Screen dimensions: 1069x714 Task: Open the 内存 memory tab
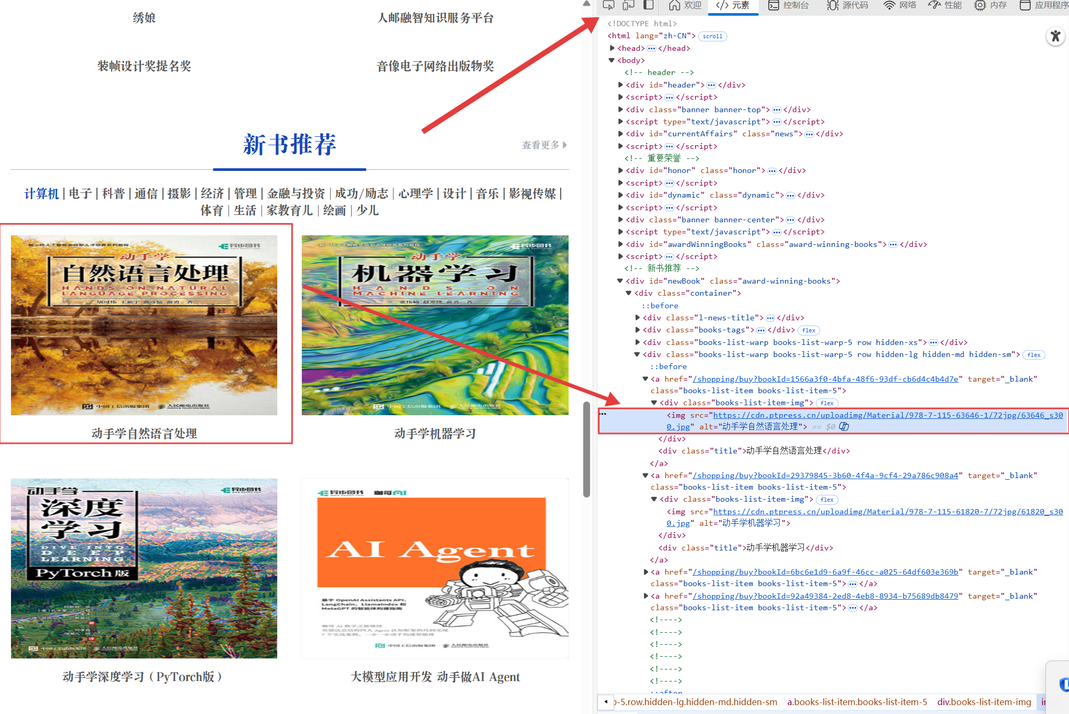pyautogui.click(x=990, y=5)
